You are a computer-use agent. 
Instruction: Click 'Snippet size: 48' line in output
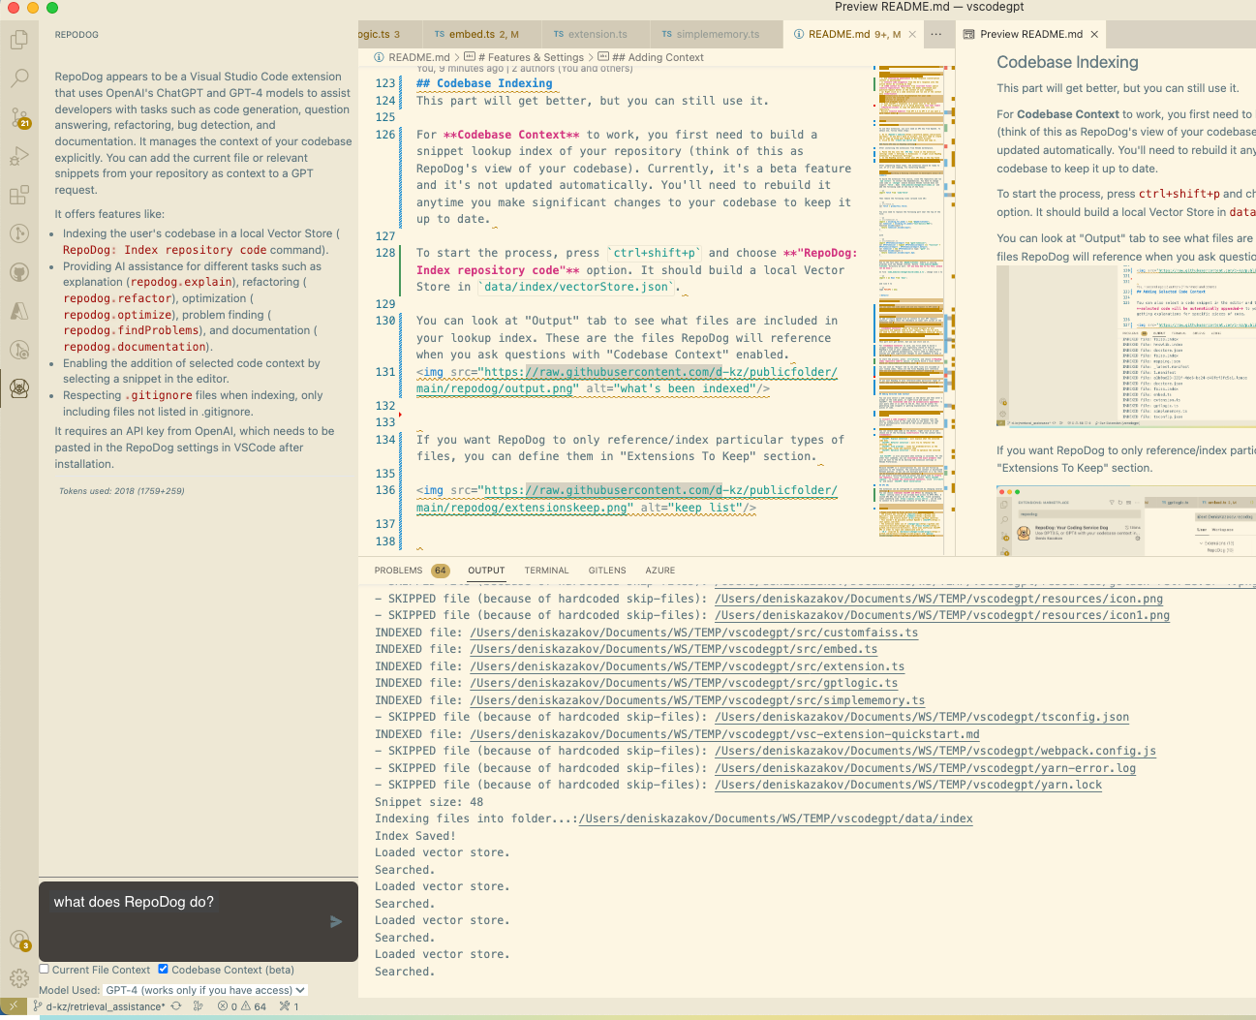(x=429, y=802)
